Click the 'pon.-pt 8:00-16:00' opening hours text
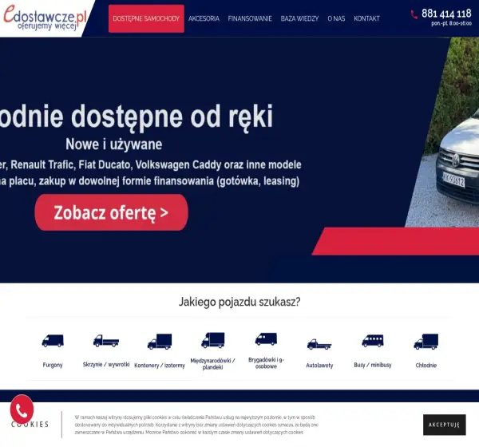Viewport: 479px width, 447px height. pos(451,24)
